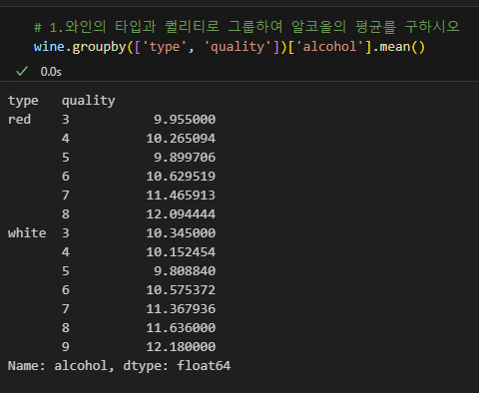Click quality 3 in the white row

66,233
